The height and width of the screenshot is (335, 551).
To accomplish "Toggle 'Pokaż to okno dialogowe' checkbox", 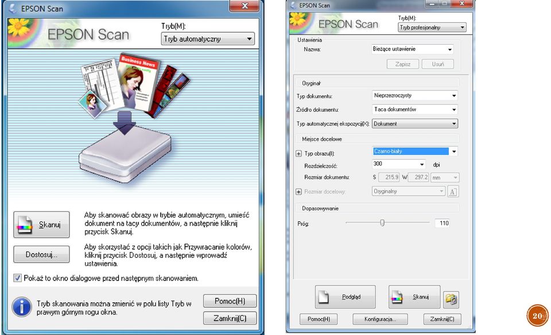I will click(17, 278).
